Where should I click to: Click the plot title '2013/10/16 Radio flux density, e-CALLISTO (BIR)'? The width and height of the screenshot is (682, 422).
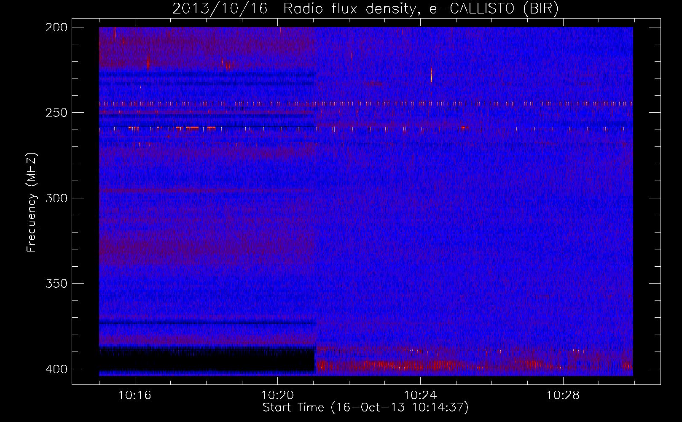(x=365, y=8)
